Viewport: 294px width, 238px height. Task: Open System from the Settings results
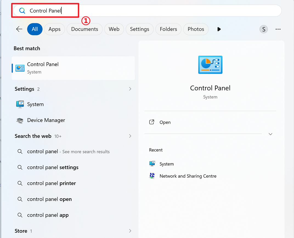click(x=35, y=104)
